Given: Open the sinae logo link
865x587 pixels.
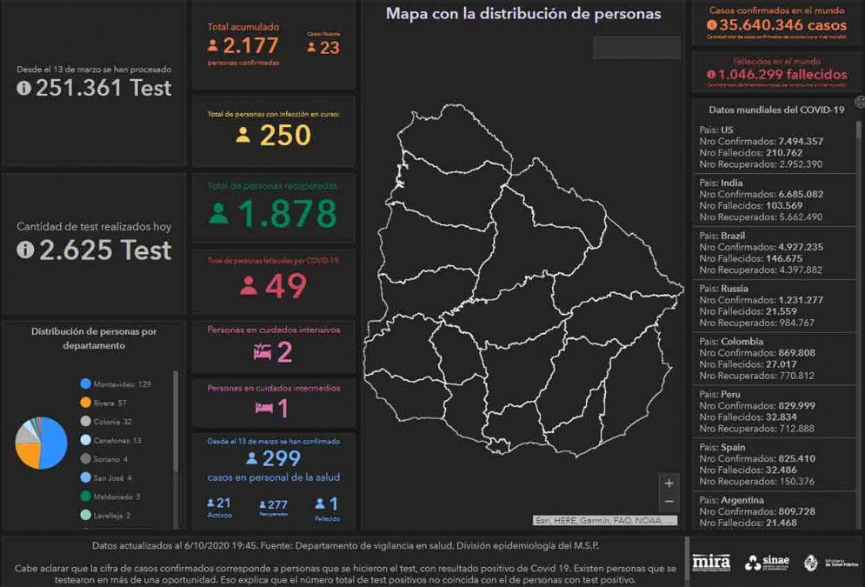Looking at the screenshot, I should click(766, 563).
